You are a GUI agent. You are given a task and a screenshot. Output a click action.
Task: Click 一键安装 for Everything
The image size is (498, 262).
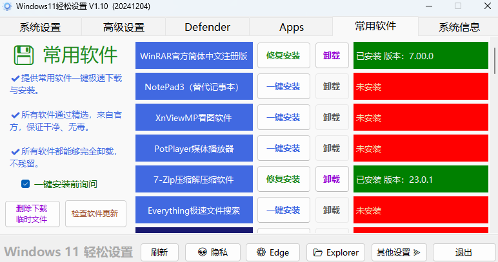pyautogui.click(x=284, y=210)
